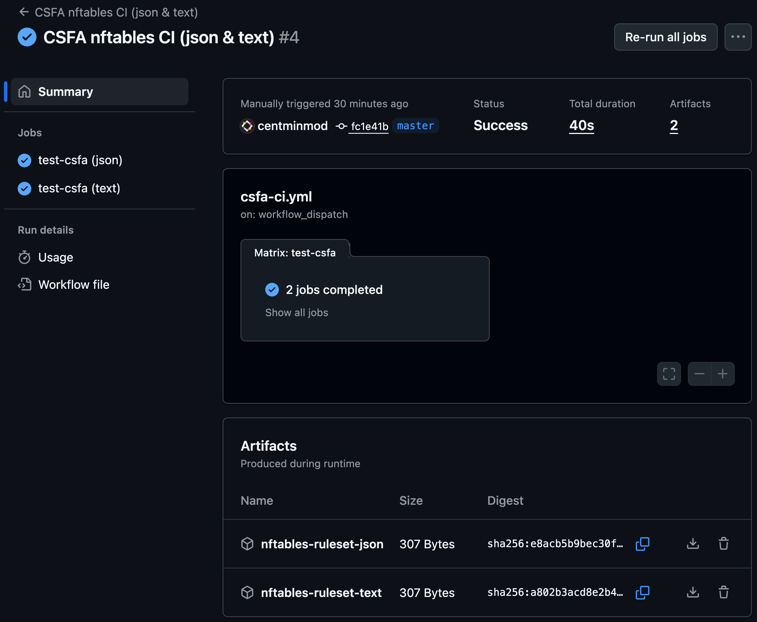Viewport: 757px width, 622px height.
Task: Click the check icon of test-csfa (text)
Action: pyautogui.click(x=24, y=188)
